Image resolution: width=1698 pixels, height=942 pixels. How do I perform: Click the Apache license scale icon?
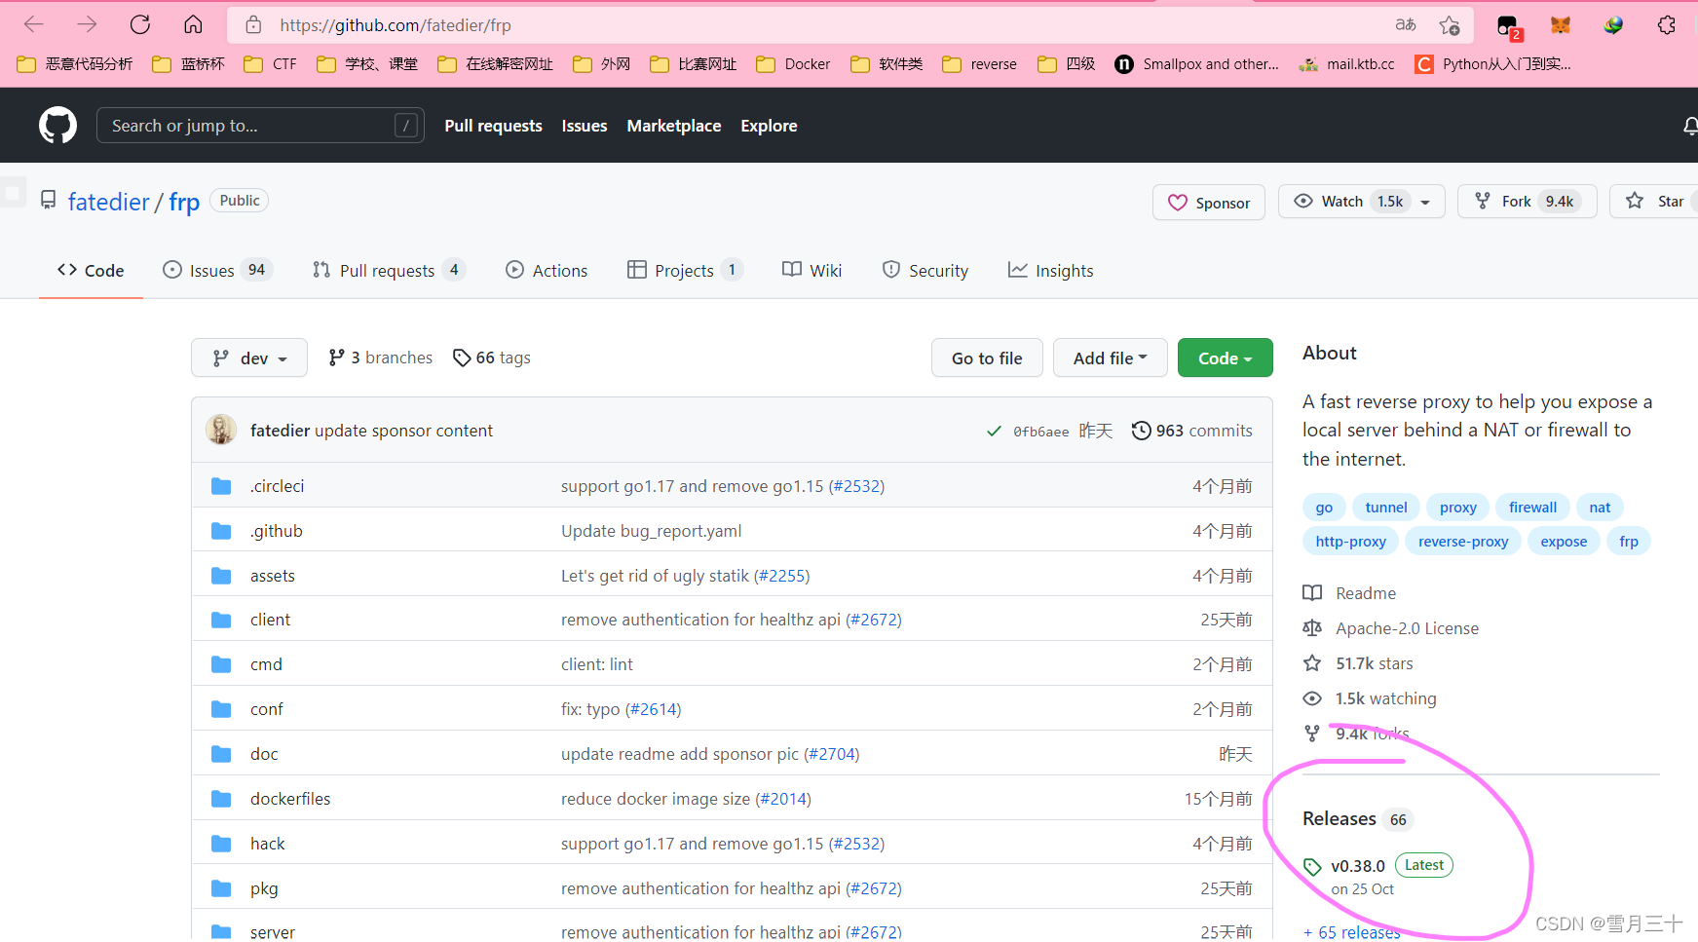1312,628
